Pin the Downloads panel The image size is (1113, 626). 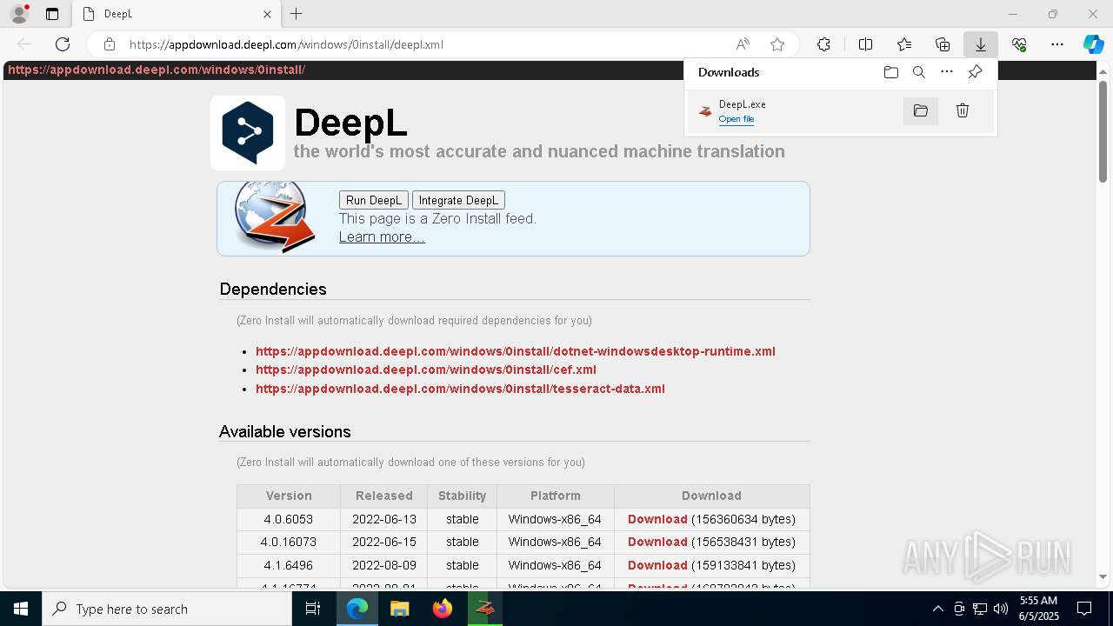point(975,72)
